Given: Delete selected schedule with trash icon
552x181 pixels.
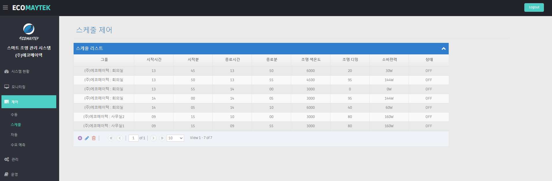Looking at the screenshot, I should (94, 138).
